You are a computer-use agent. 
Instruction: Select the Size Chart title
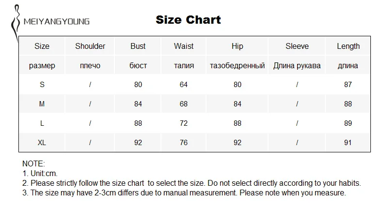coord(188,20)
